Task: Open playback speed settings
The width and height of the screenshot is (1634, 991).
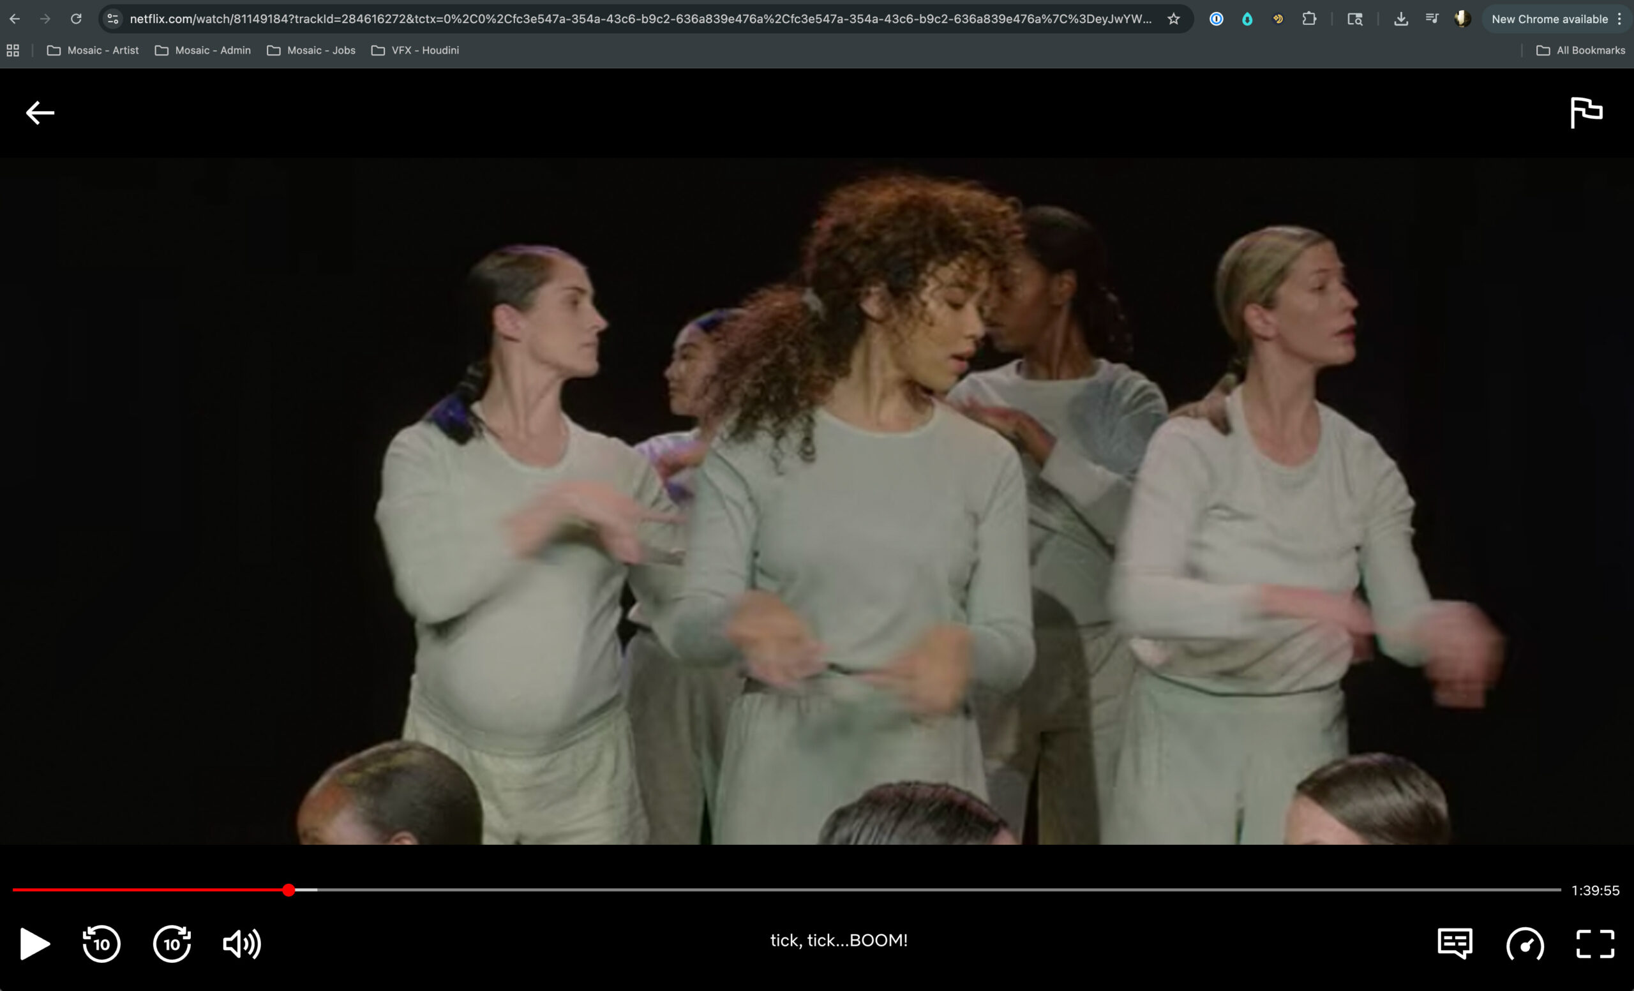Action: click(x=1525, y=943)
